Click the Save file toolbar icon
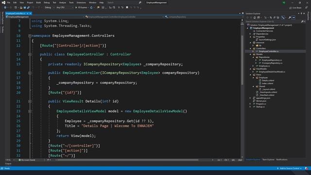Screen dimensions: 311x175 tap(25, 8)
